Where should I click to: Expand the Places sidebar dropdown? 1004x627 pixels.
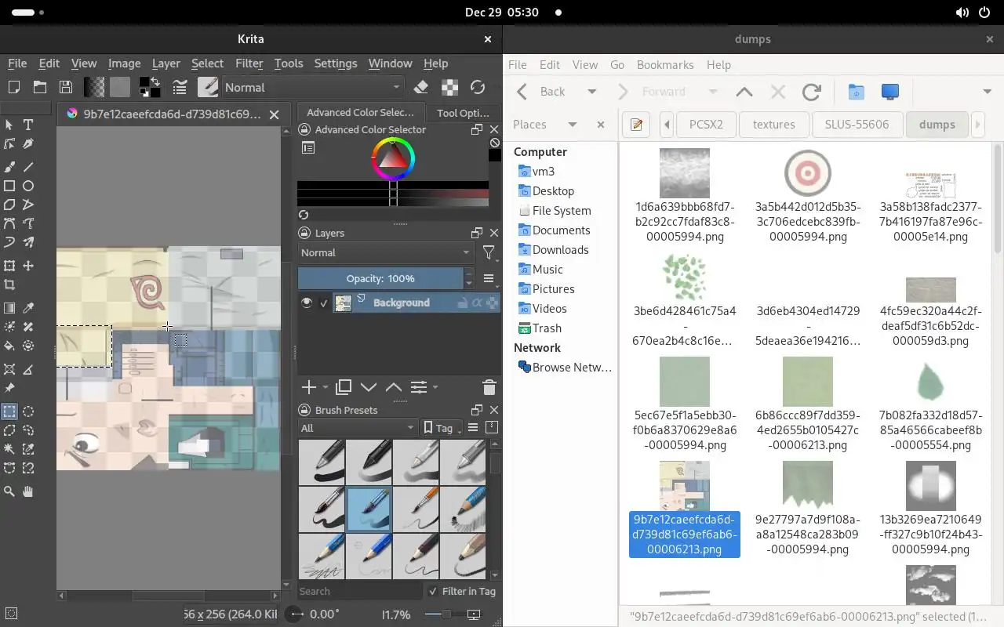[573, 125]
